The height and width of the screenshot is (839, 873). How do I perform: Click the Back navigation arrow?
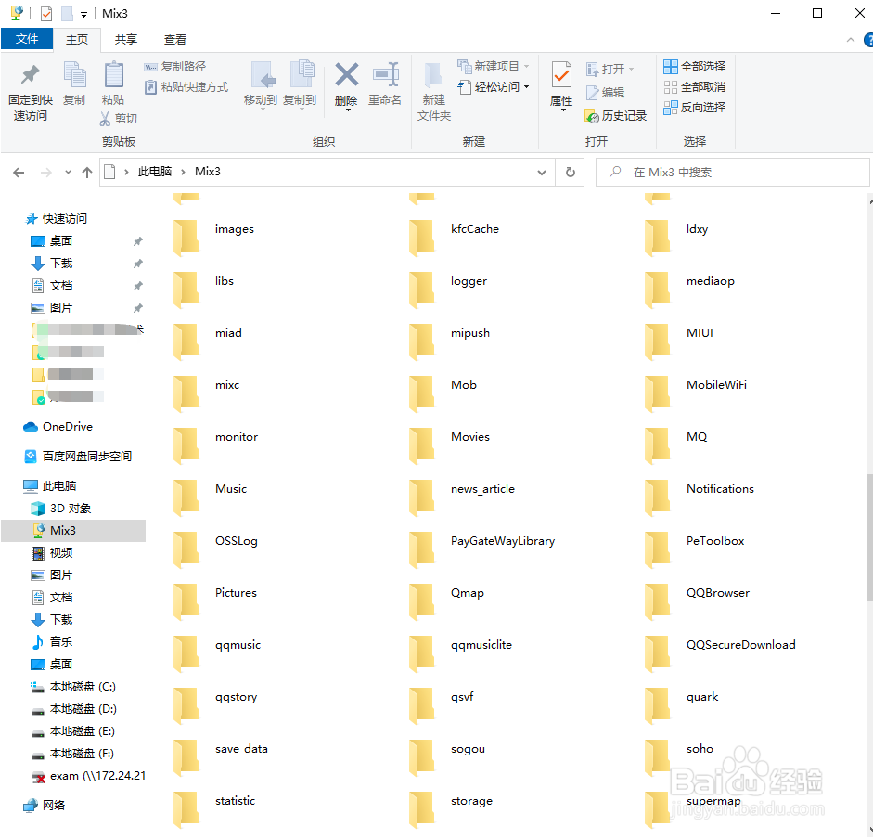pyautogui.click(x=19, y=173)
